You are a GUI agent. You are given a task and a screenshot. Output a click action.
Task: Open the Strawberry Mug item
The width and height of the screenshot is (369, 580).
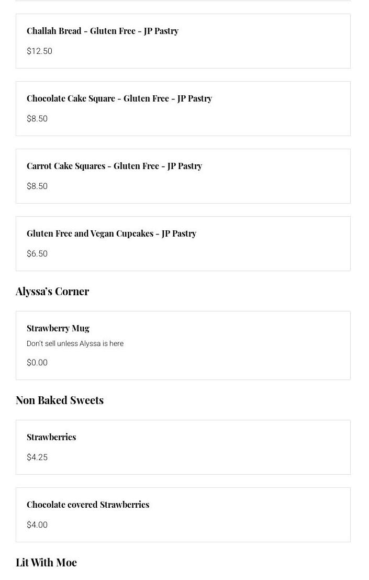point(58,328)
